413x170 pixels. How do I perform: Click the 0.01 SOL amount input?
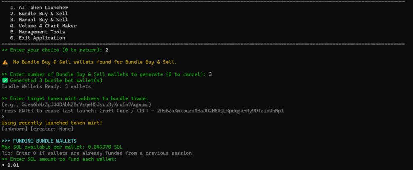[x=13, y=165]
